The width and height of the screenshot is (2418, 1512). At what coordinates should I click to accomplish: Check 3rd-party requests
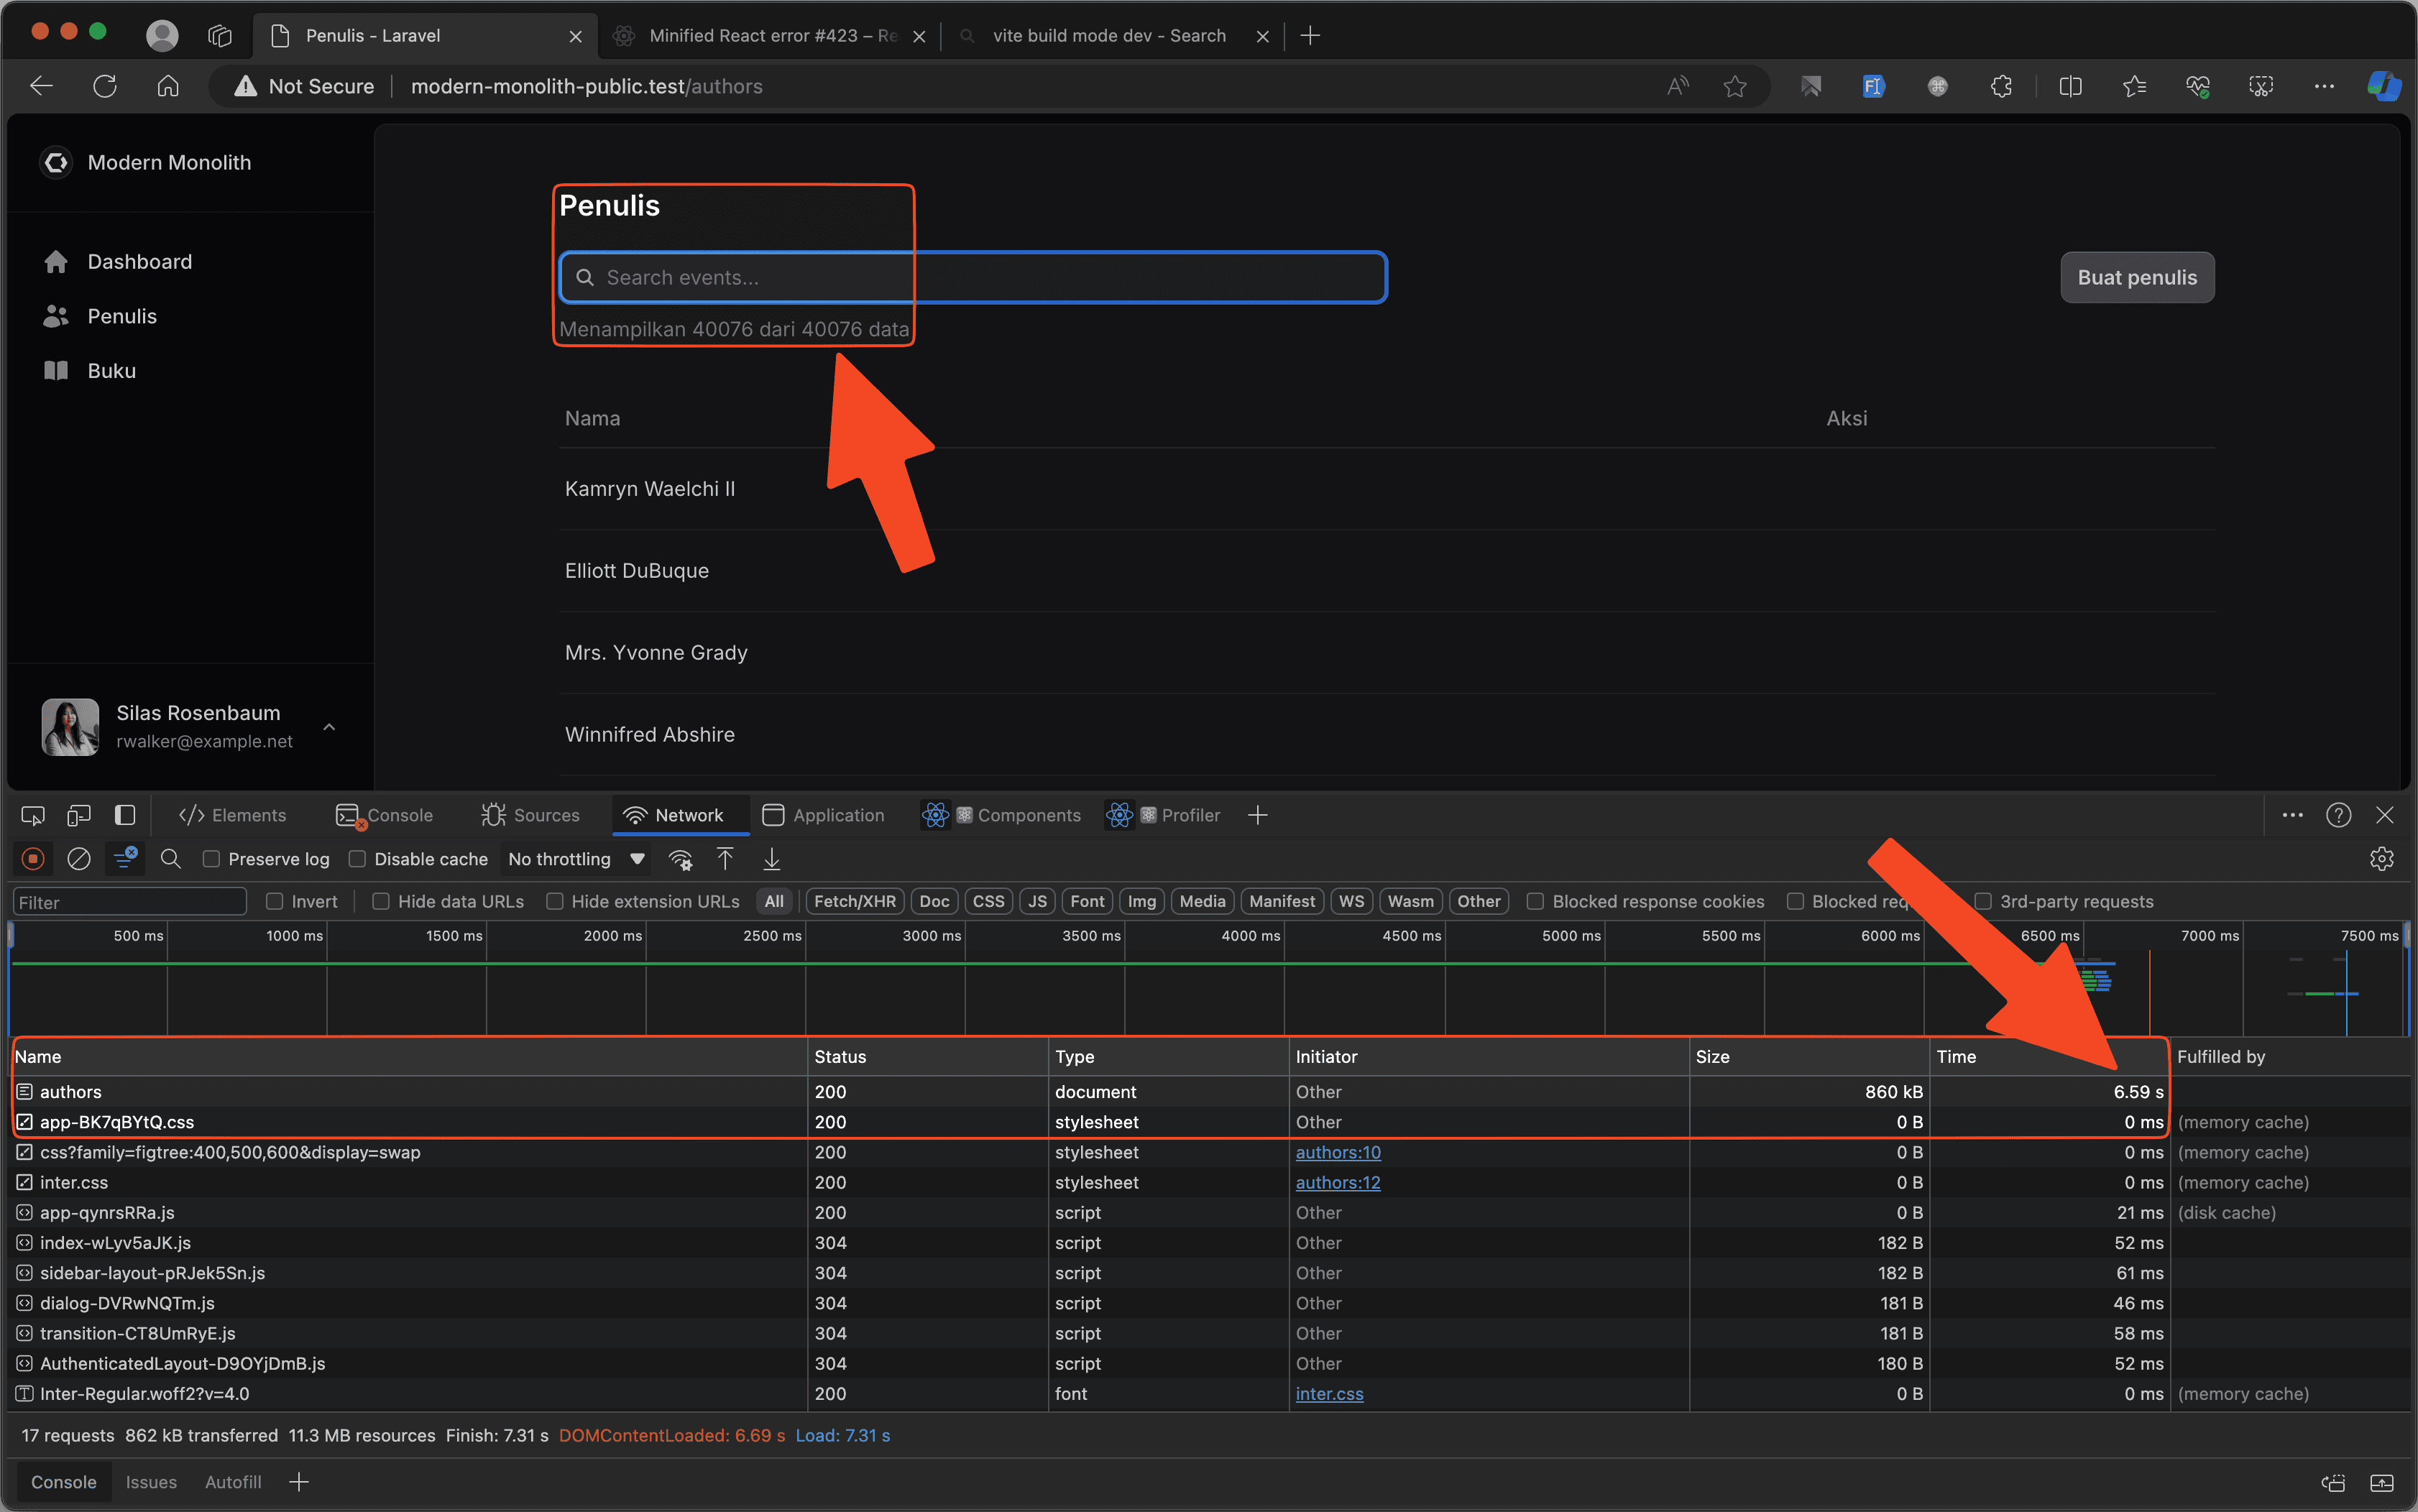coord(1983,901)
